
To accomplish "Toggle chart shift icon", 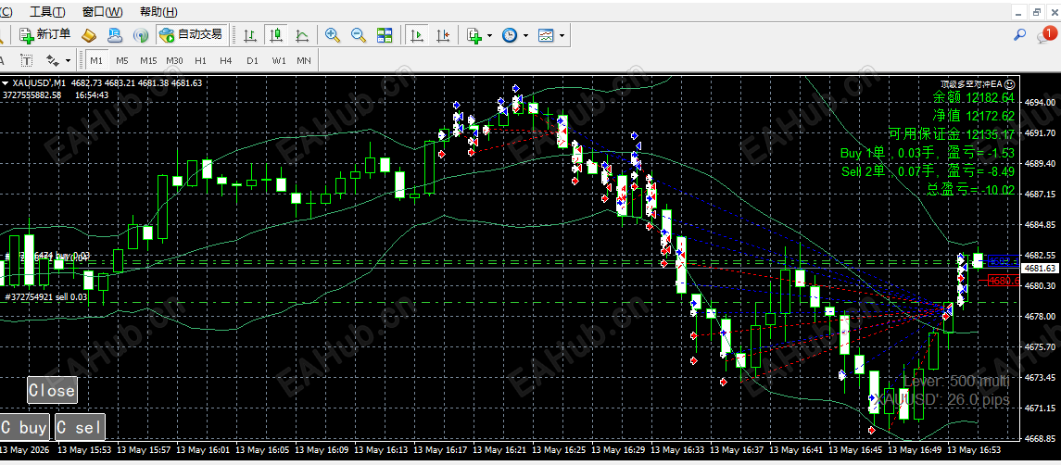I will pos(444,35).
